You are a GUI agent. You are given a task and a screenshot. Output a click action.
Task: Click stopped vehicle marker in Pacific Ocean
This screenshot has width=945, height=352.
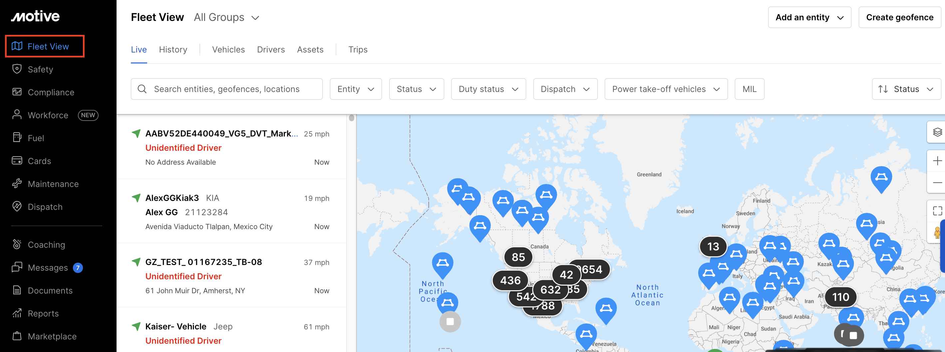point(450,322)
